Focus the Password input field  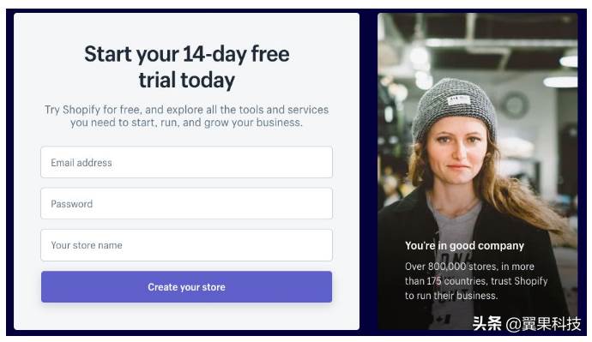pyautogui.click(x=186, y=204)
